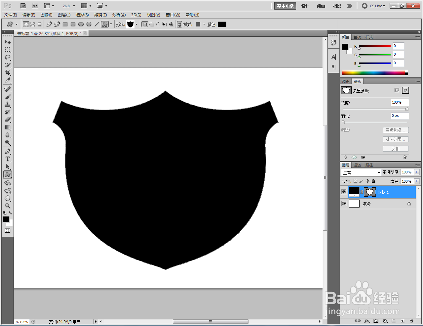Select the Zoom tool in toolbox
The height and width of the screenshot is (326, 423).
[x=8, y=206]
